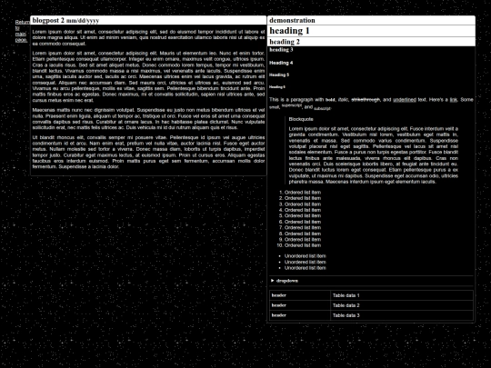This screenshot has height=368, width=491.
Task: Select the 'Heading 6' heading
Action: pyautogui.click(x=277, y=87)
